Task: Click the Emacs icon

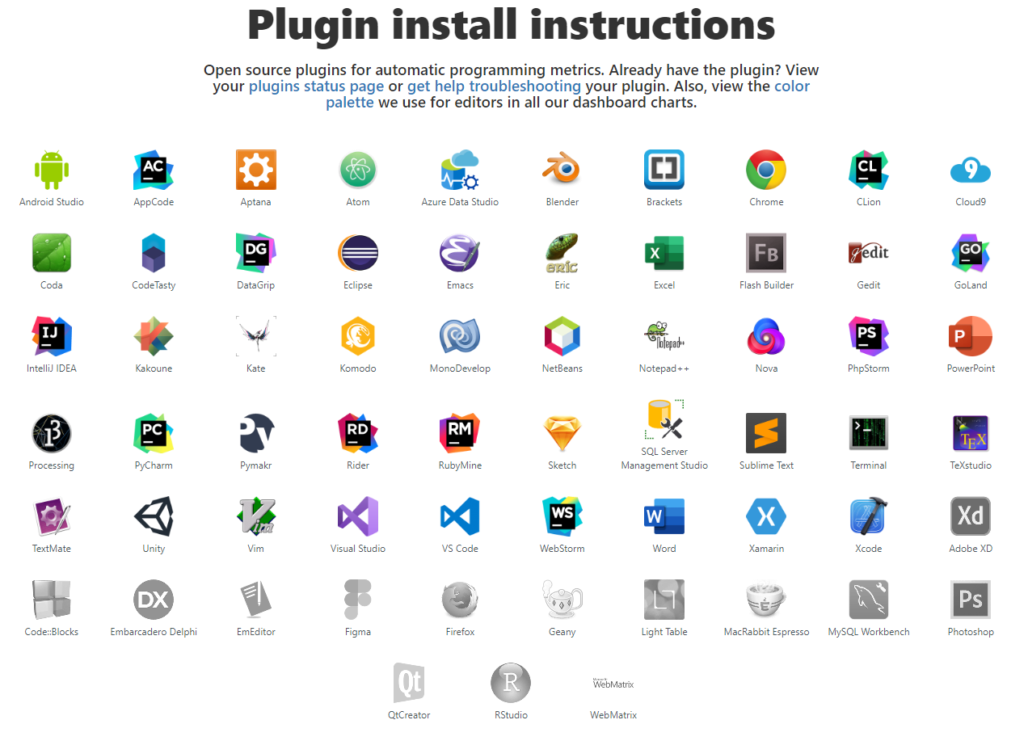Action: [460, 253]
